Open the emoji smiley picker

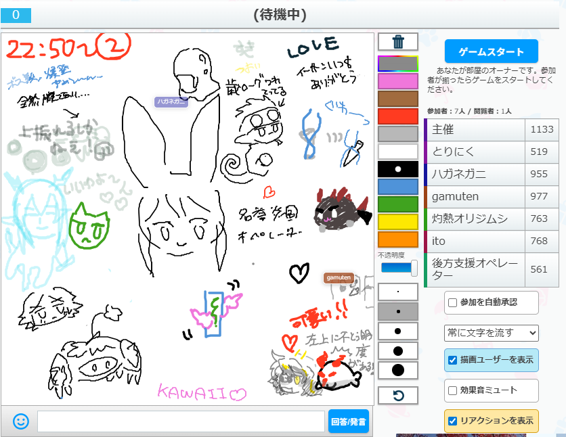(x=21, y=421)
